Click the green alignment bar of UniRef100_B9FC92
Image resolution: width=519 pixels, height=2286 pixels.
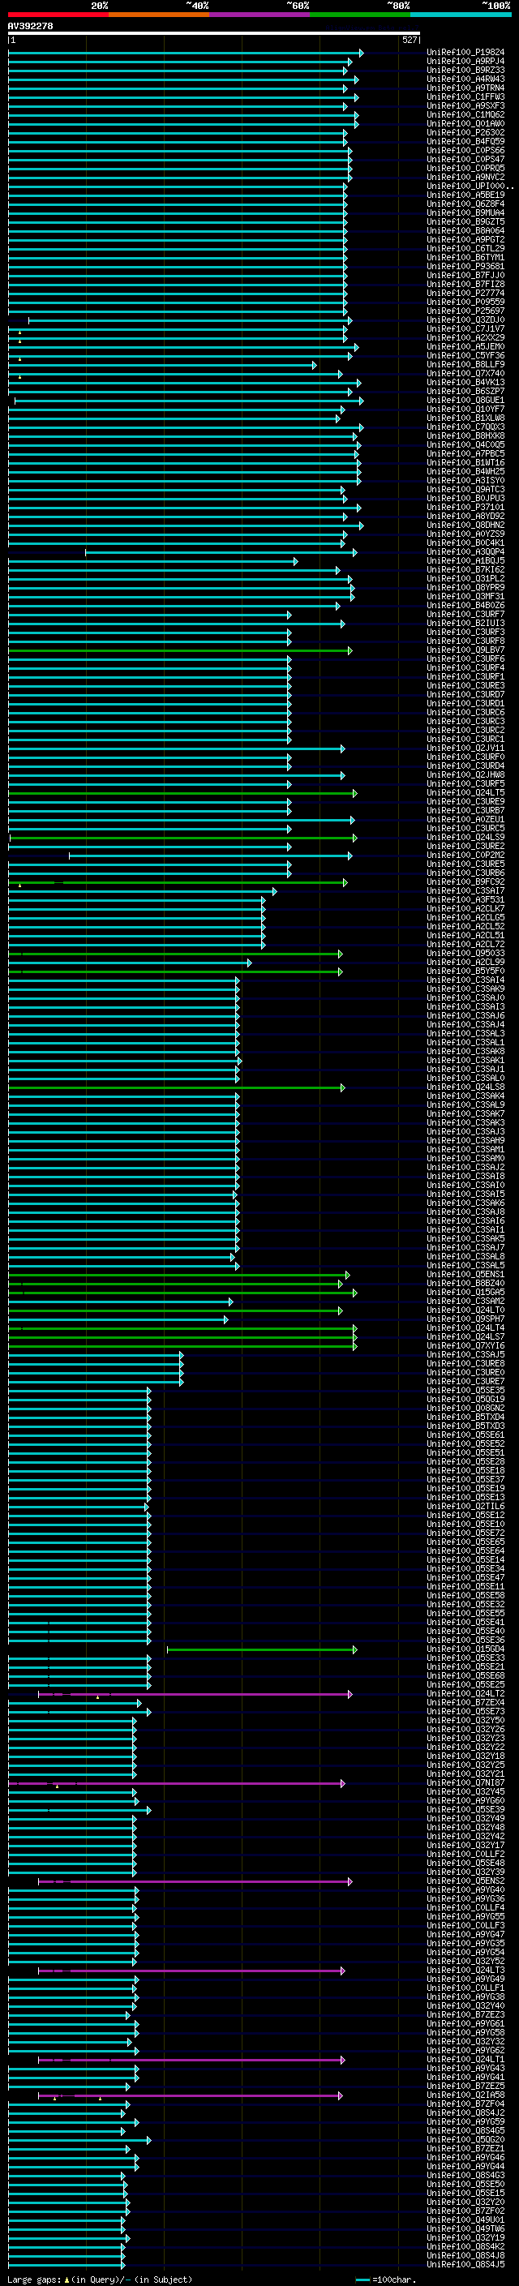tap(178, 882)
